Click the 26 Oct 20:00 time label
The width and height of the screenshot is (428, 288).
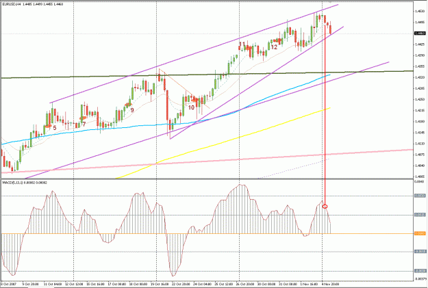tap(245, 284)
